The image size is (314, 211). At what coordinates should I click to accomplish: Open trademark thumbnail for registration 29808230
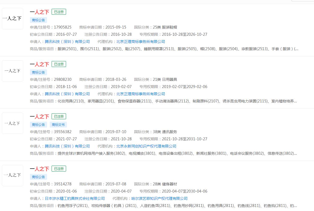click(13, 71)
